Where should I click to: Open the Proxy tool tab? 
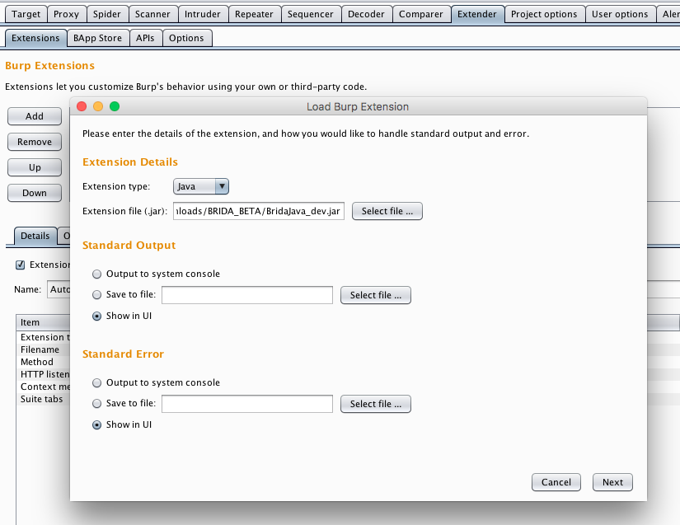coord(66,13)
